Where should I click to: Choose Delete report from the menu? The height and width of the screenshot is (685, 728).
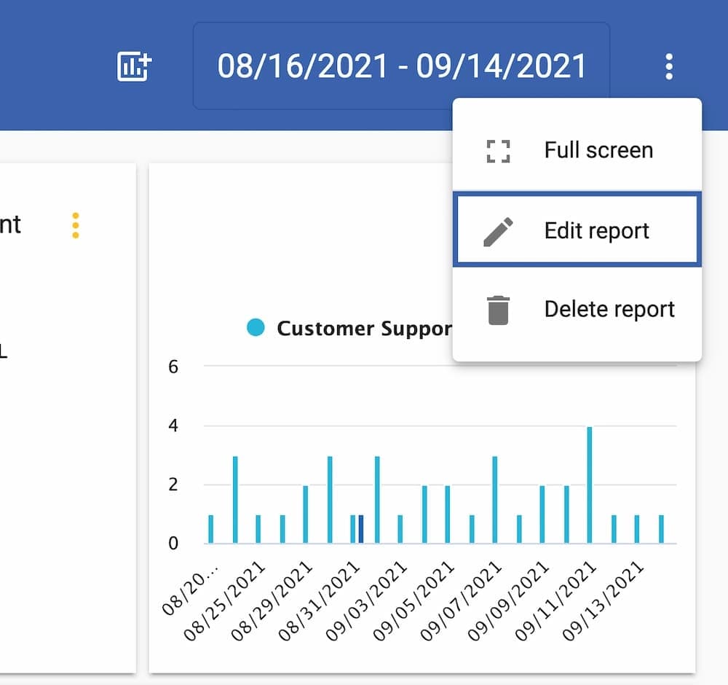coord(609,310)
